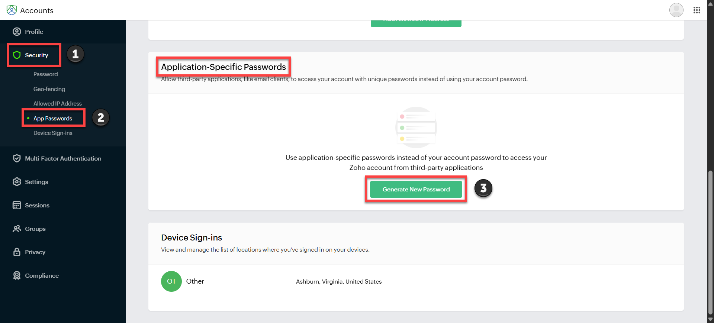Click the Profile person icon in sidebar
This screenshot has height=323, width=714.
pos(17,32)
